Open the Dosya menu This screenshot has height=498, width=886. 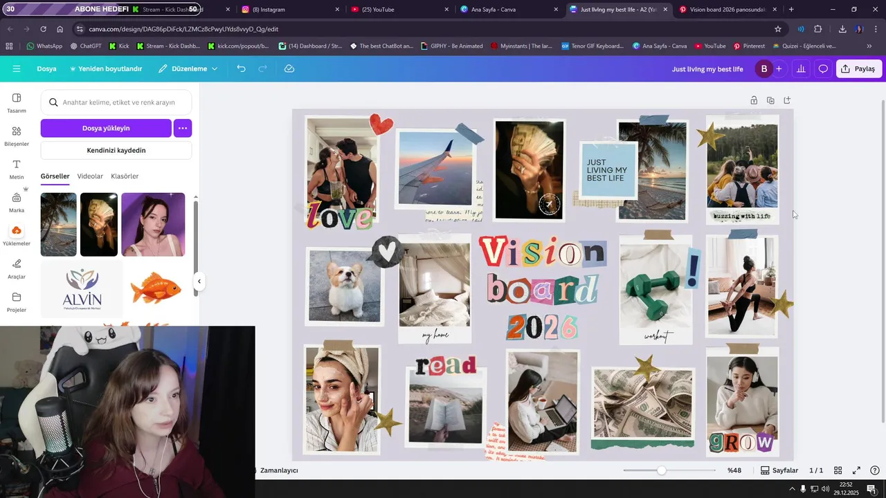[46, 68]
